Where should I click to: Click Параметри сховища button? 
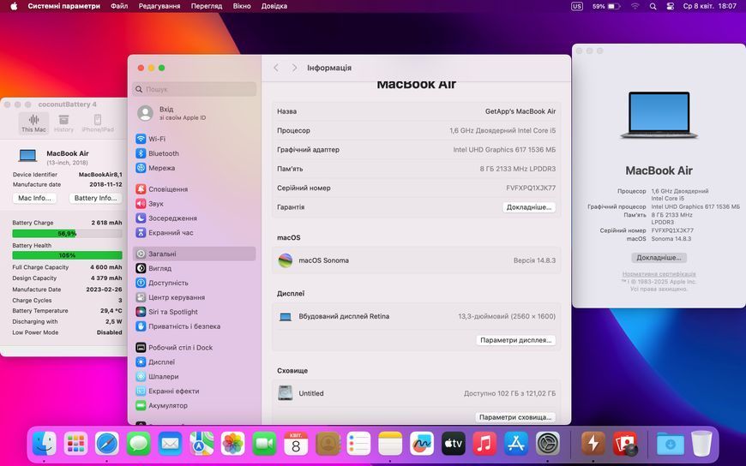pyautogui.click(x=515, y=417)
